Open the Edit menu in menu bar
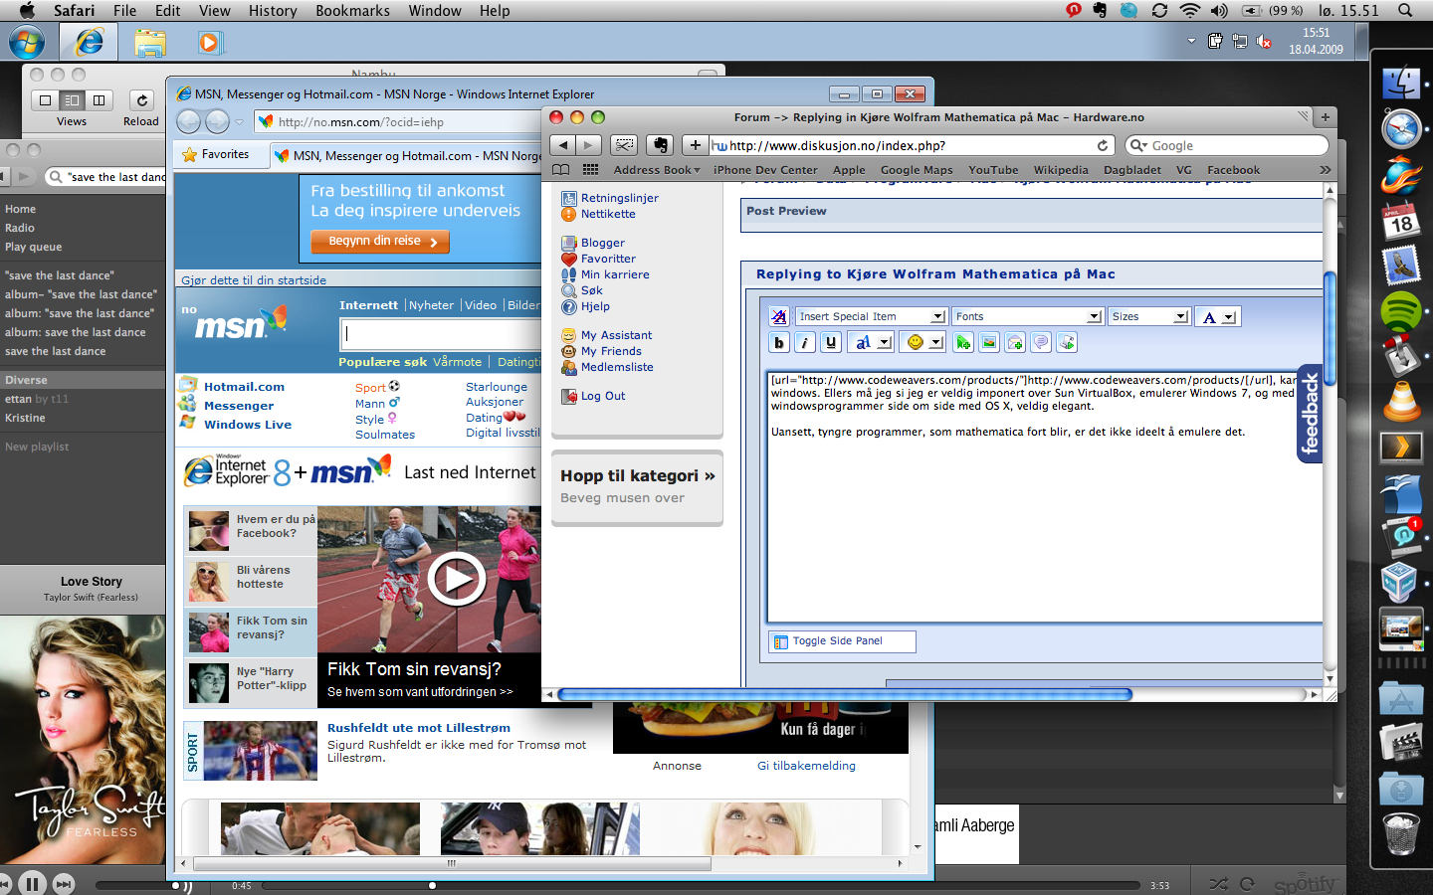 [x=168, y=10]
